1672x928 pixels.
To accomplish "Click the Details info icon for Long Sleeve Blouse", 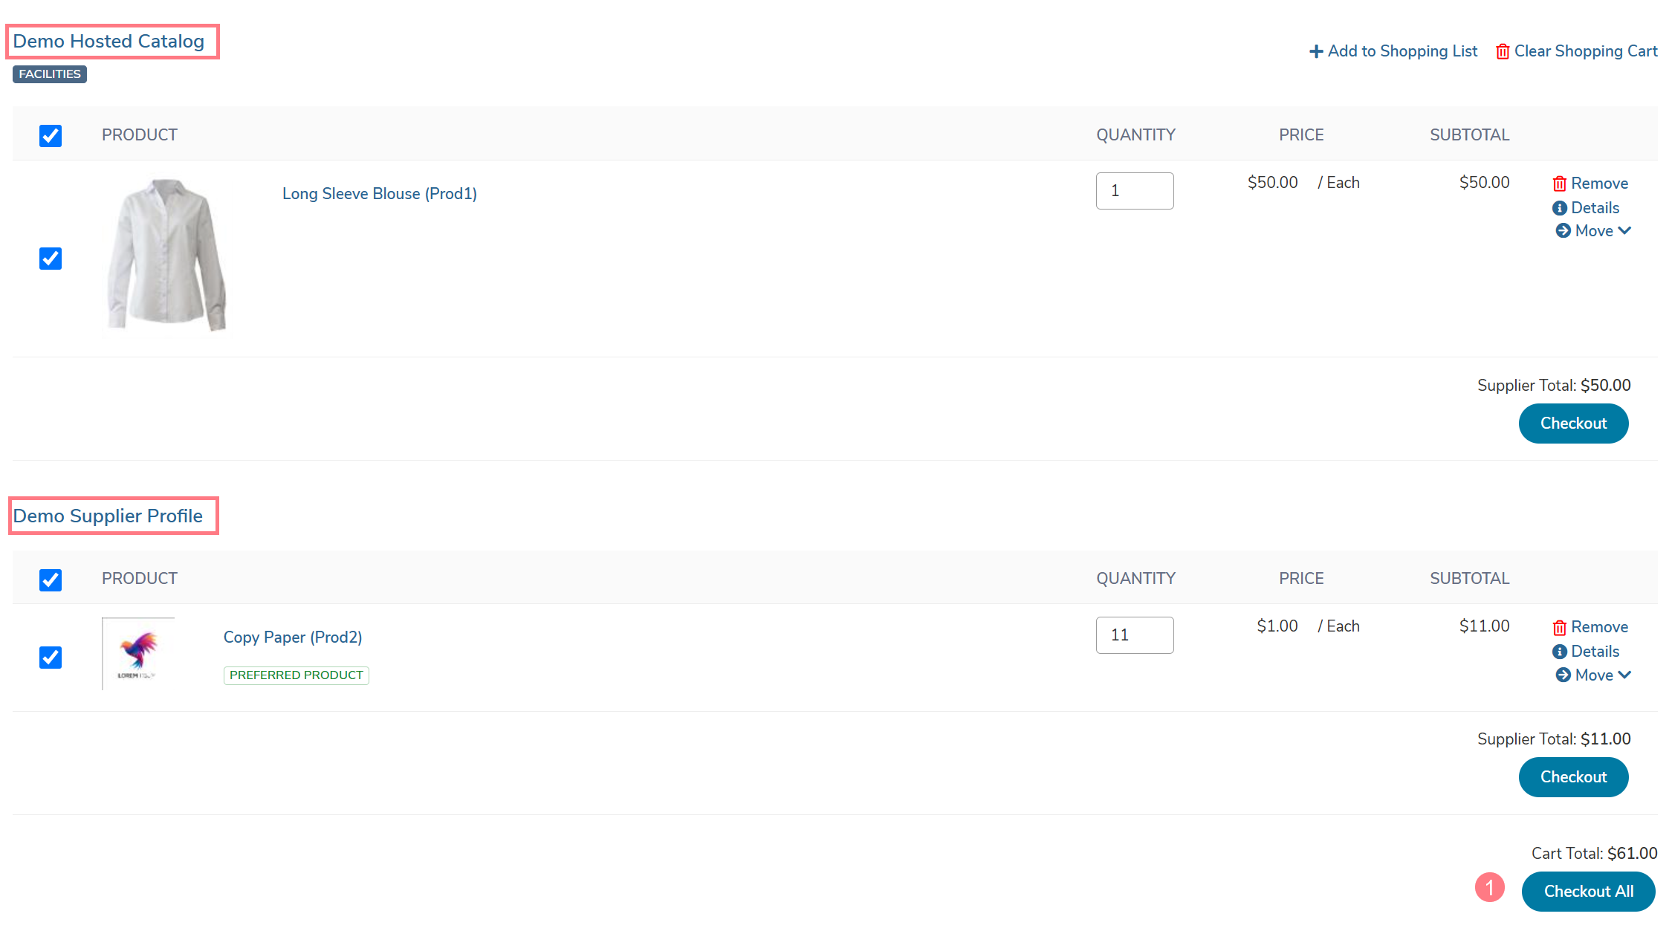I will [x=1560, y=208].
